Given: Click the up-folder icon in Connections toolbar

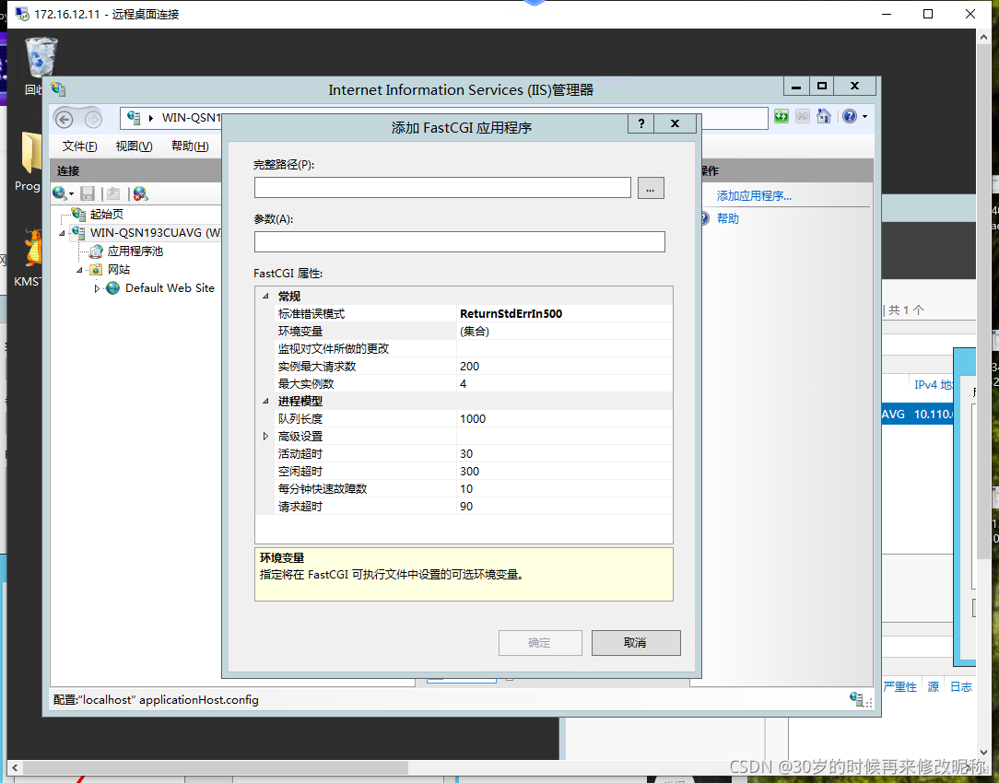Looking at the screenshot, I should tap(113, 193).
